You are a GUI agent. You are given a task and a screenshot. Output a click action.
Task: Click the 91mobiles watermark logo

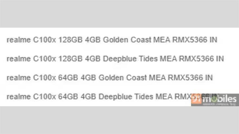pyautogui.click(x=214, y=100)
